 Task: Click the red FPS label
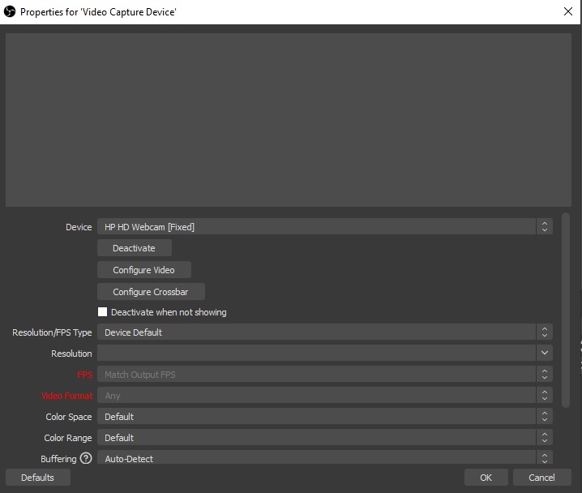(x=84, y=375)
